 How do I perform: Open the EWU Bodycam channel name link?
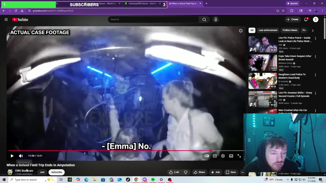pyautogui.click(x=24, y=171)
